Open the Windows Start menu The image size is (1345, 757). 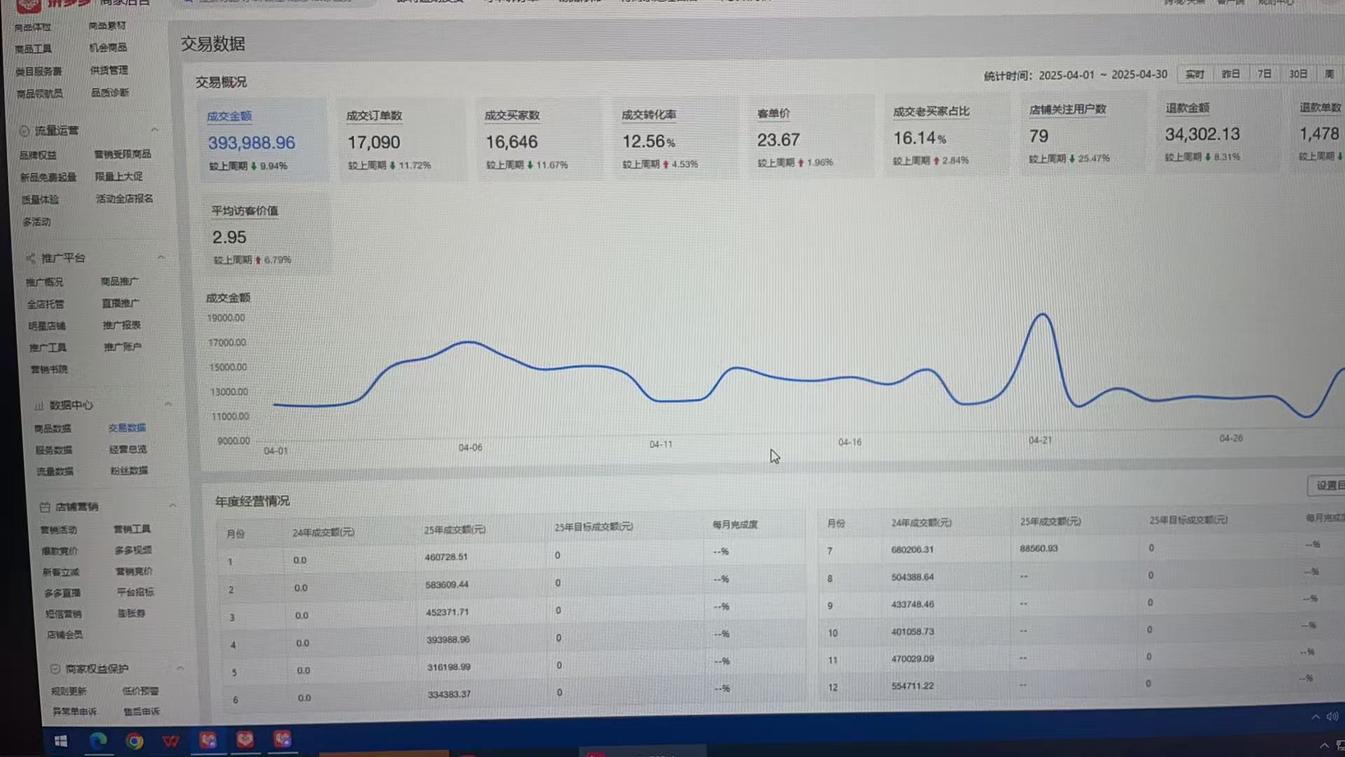[x=61, y=741]
